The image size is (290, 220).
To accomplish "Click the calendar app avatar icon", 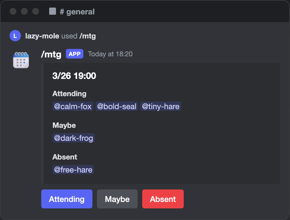I will (21, 60).
